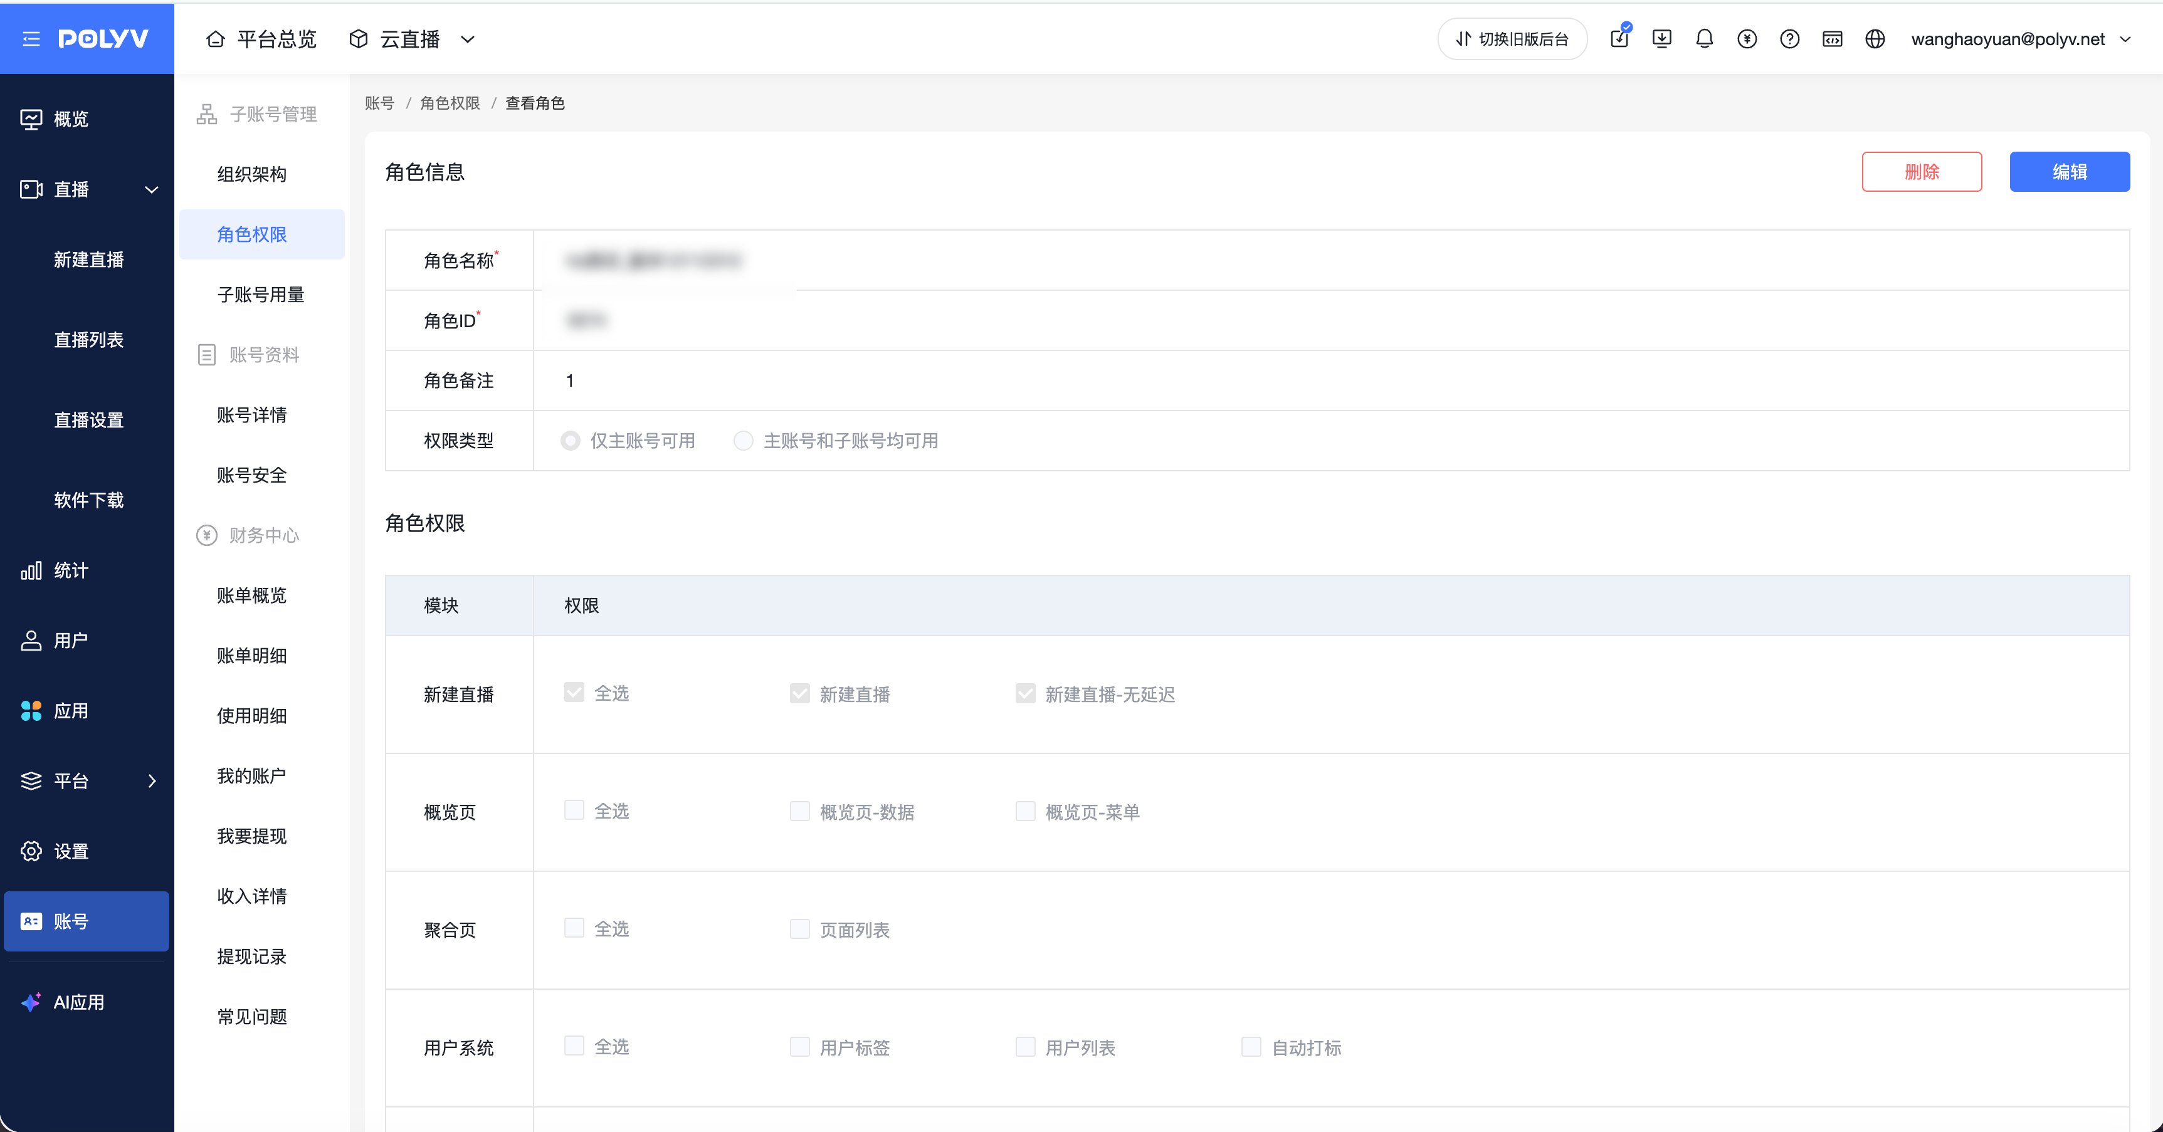Image resolution: width=2163 pixels, height=1132 pixels.
Task: Click the 设置 gear icon in sidebar
Action: 31,852
